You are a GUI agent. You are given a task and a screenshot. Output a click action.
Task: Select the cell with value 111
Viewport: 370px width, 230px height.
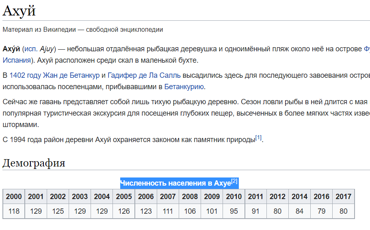point(168,211)
